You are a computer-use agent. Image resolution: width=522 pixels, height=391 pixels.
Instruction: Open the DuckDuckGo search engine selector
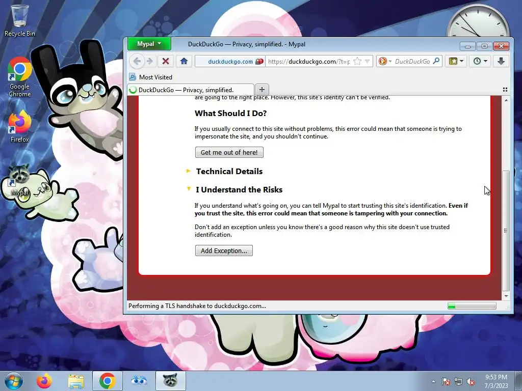(385, 61)
